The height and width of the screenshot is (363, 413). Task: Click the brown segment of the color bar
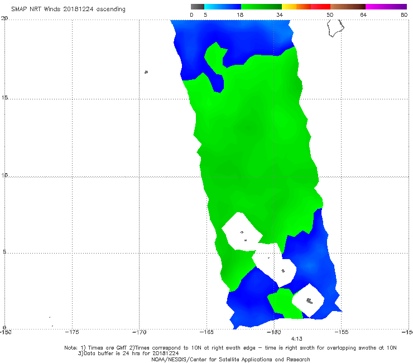(348, 7)
